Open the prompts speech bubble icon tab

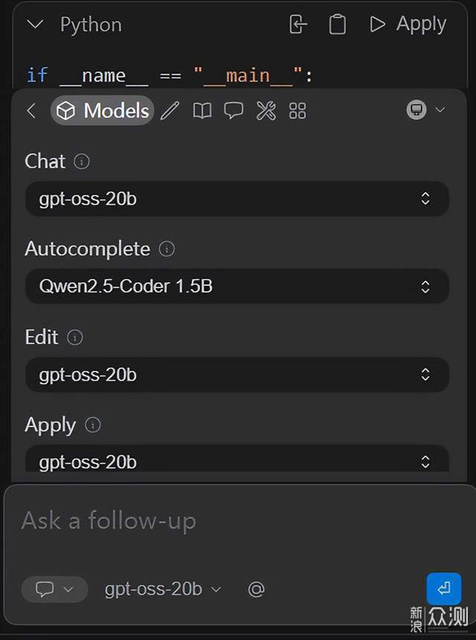(234, 111)
